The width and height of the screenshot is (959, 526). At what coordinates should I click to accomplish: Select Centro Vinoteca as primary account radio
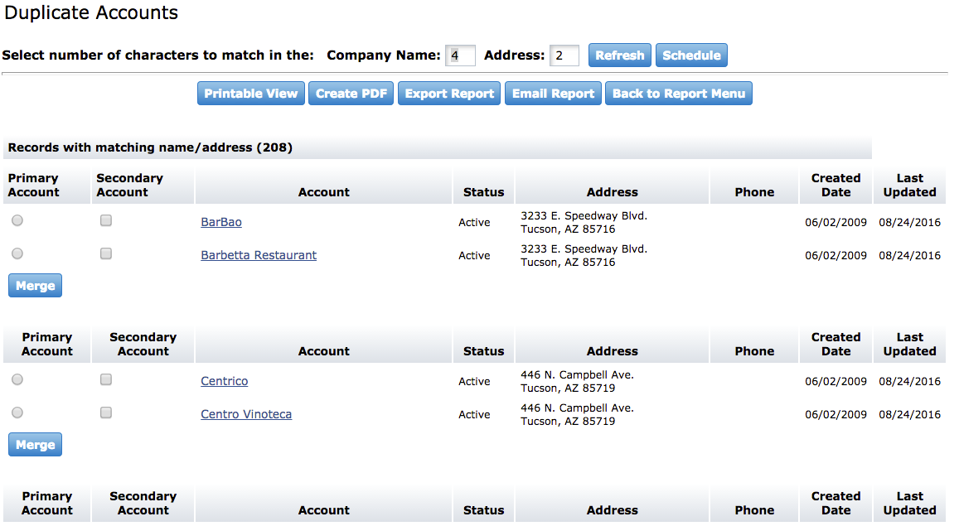(17, 413)
